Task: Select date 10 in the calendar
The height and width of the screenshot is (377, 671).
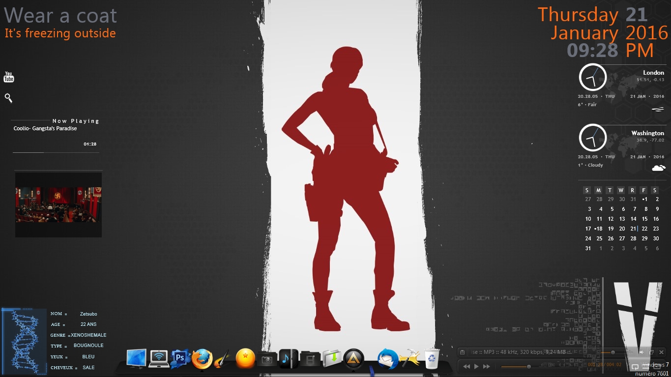Action: pyautogui.click(x=588, y=219)
